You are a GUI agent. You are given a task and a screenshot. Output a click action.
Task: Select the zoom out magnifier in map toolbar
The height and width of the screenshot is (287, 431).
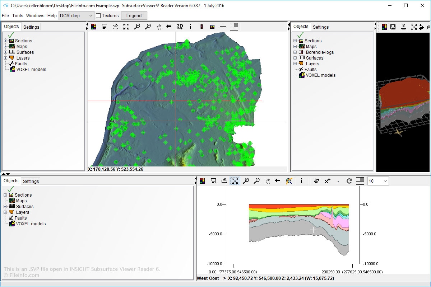[148, 27]
